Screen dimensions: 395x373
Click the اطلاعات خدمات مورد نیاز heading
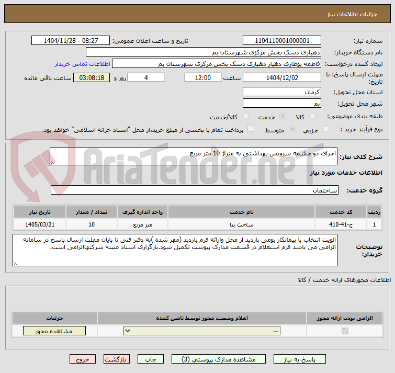346,173
